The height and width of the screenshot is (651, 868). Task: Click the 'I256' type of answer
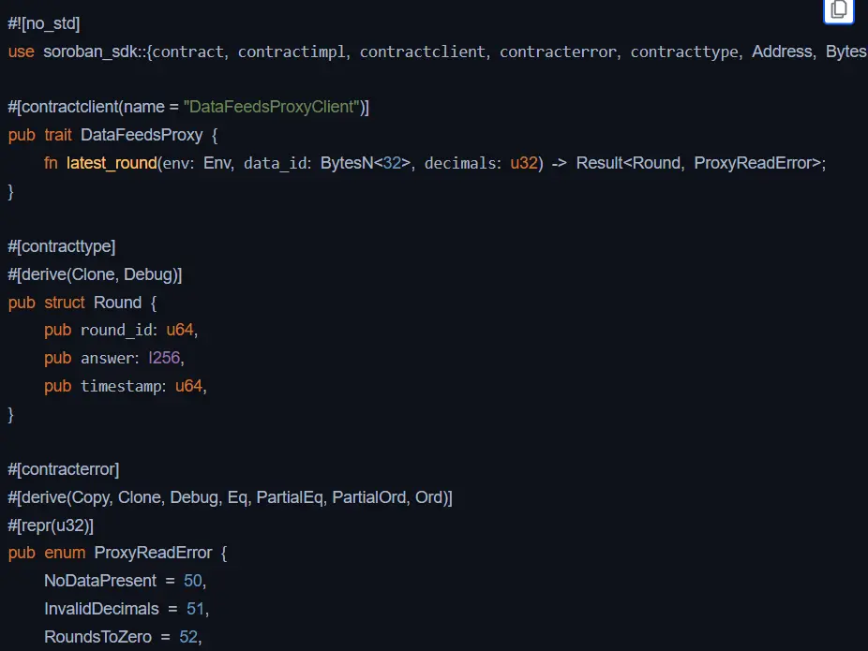164,358
